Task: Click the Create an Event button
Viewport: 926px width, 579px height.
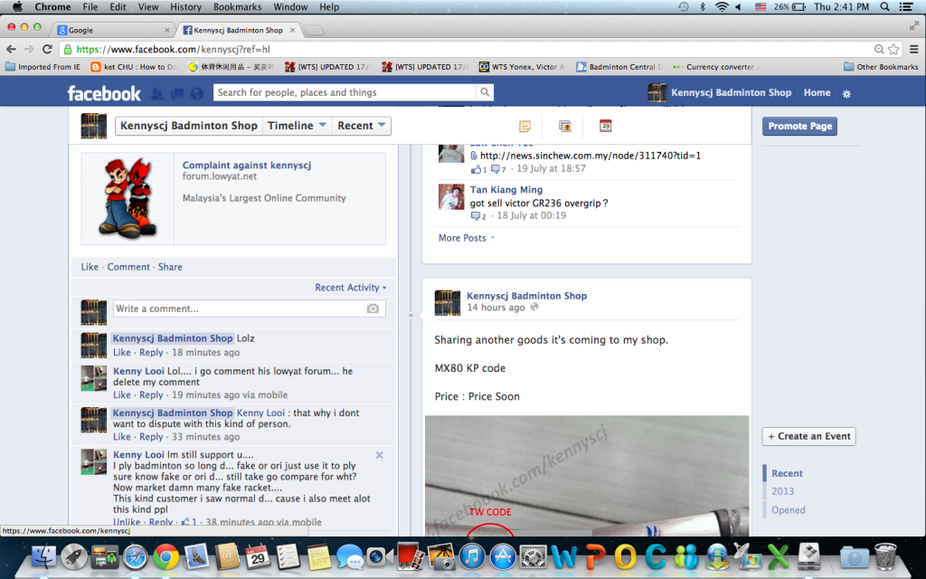Action: click(808, 436)
